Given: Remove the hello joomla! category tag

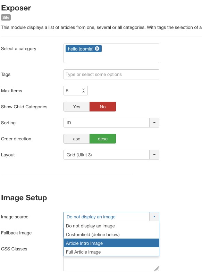Looking at the screenshot, I should [97, 48].
